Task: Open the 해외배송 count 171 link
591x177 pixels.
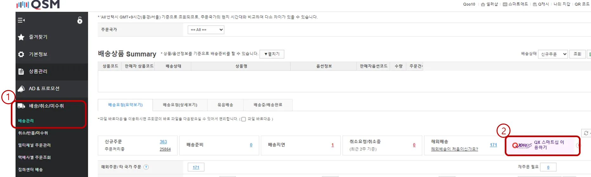Action: pos(493,145)
